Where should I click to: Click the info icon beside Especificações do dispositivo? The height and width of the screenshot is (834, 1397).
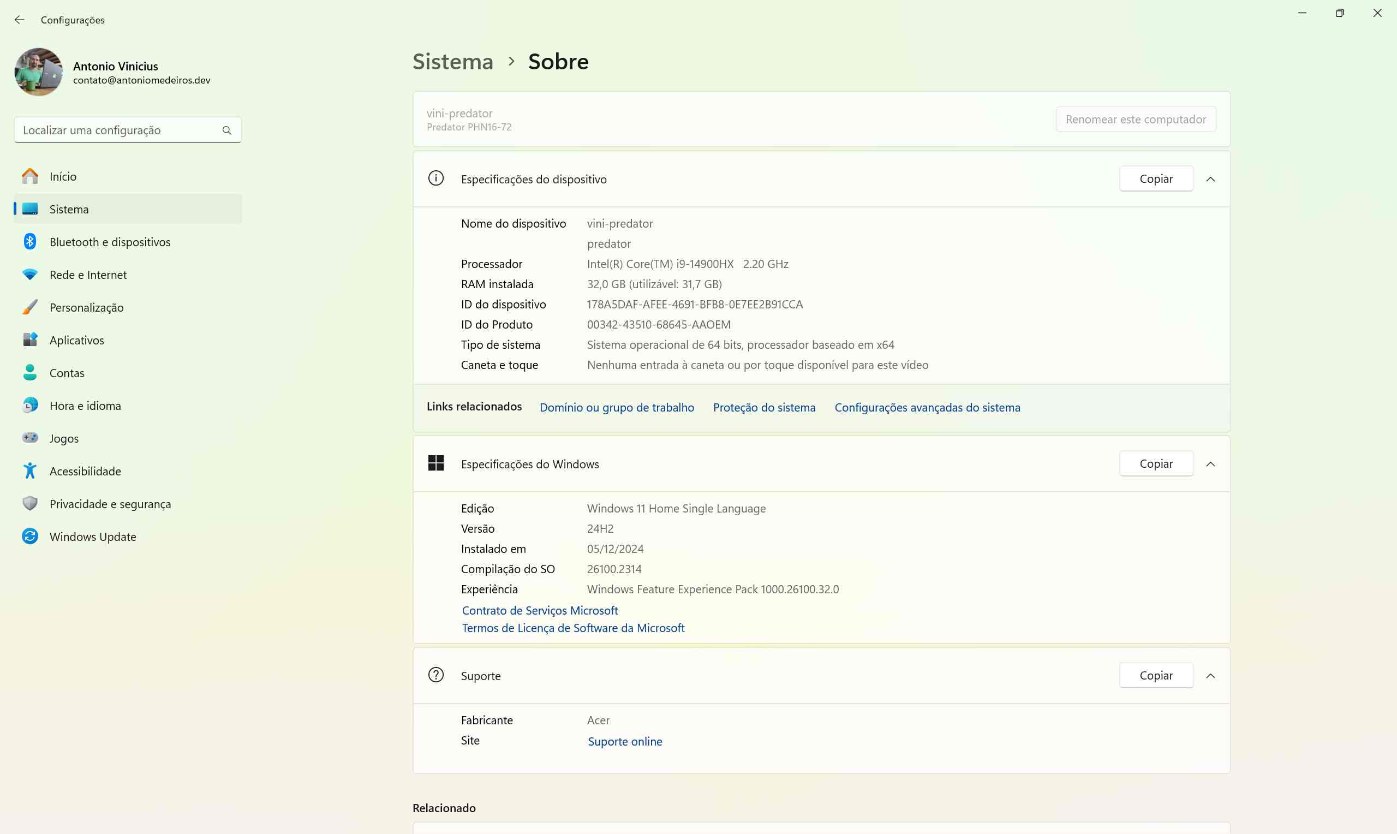tap(436, 178)
